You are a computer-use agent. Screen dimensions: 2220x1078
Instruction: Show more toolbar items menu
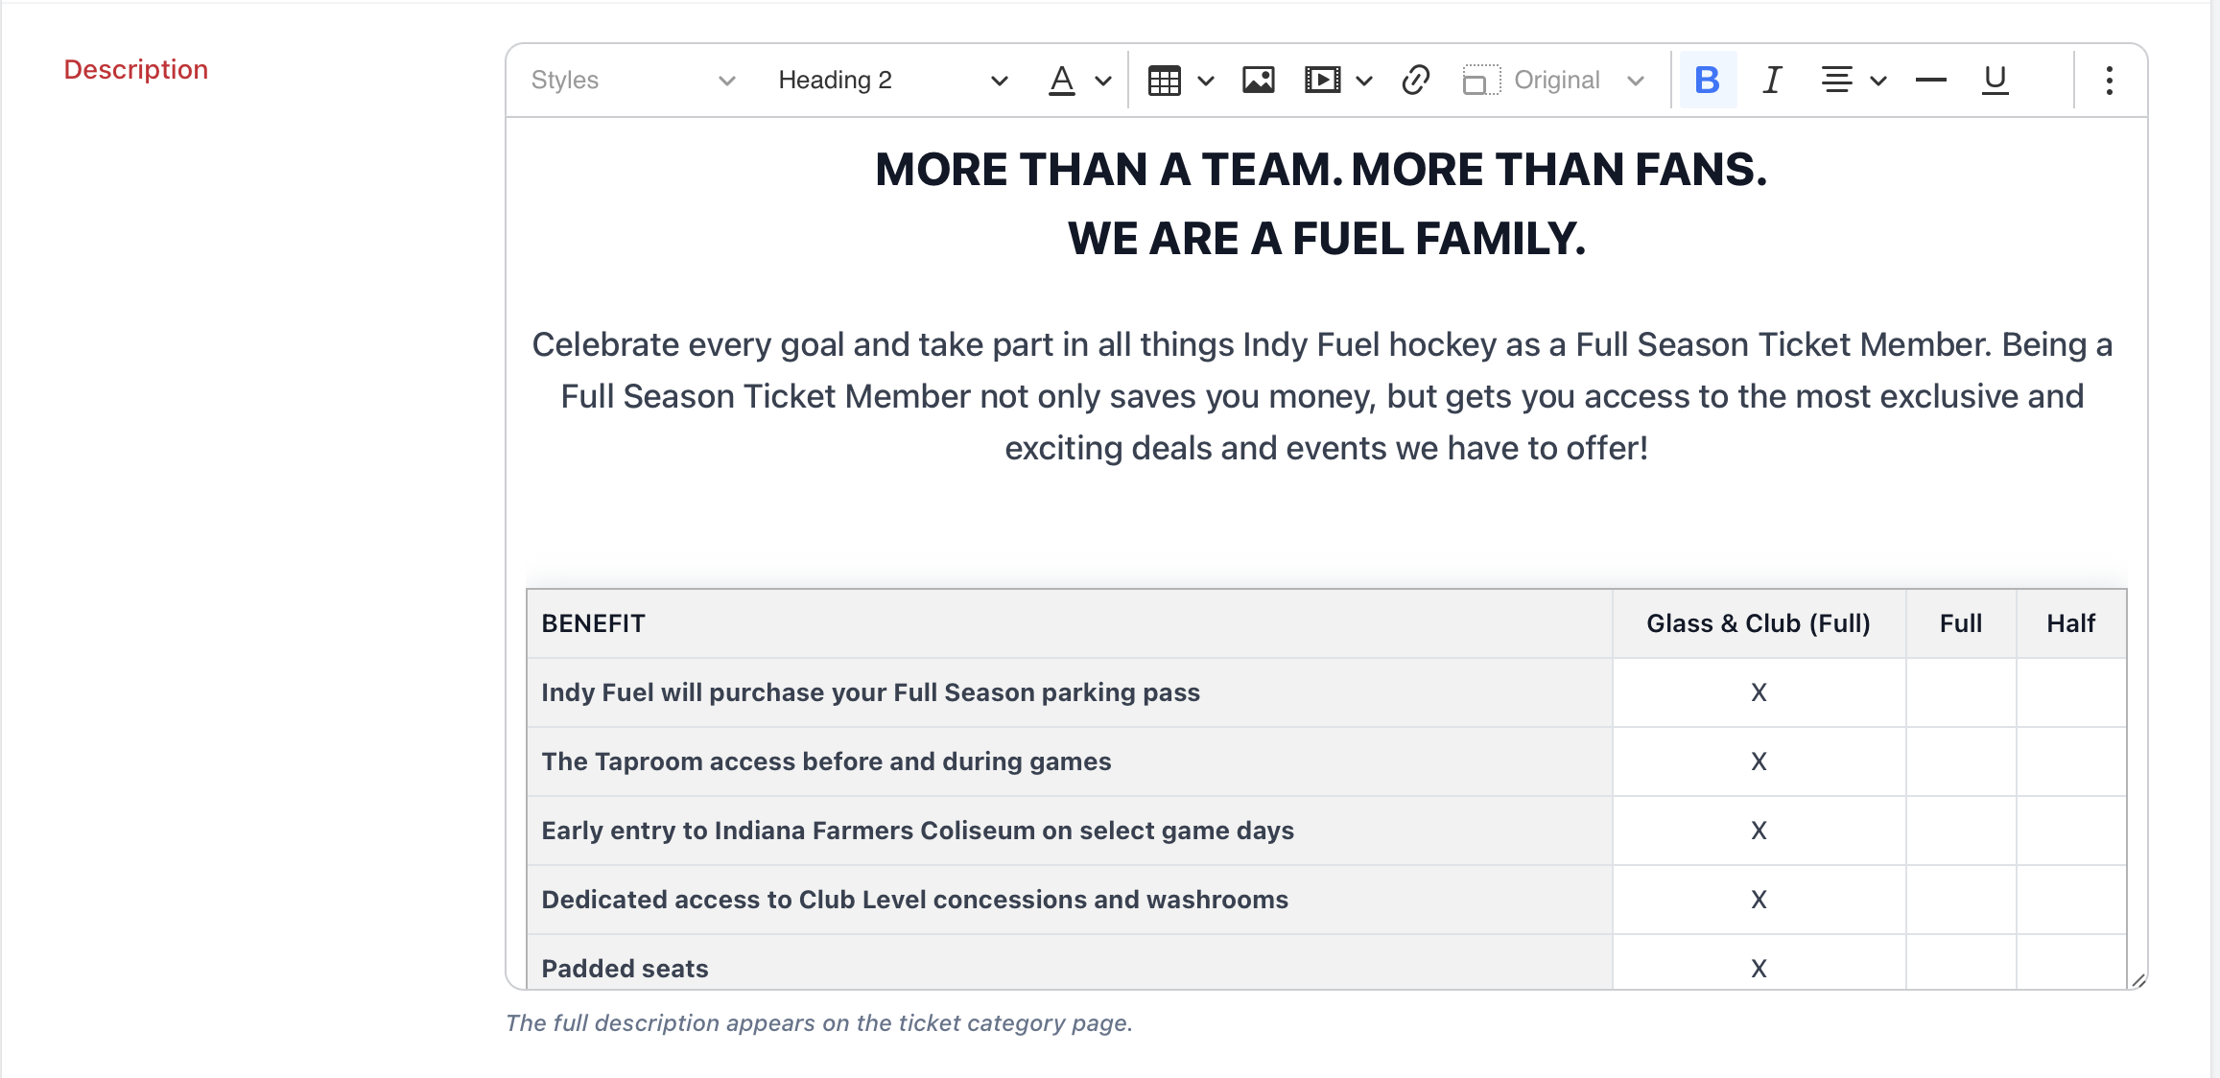tap(2109, 81)
